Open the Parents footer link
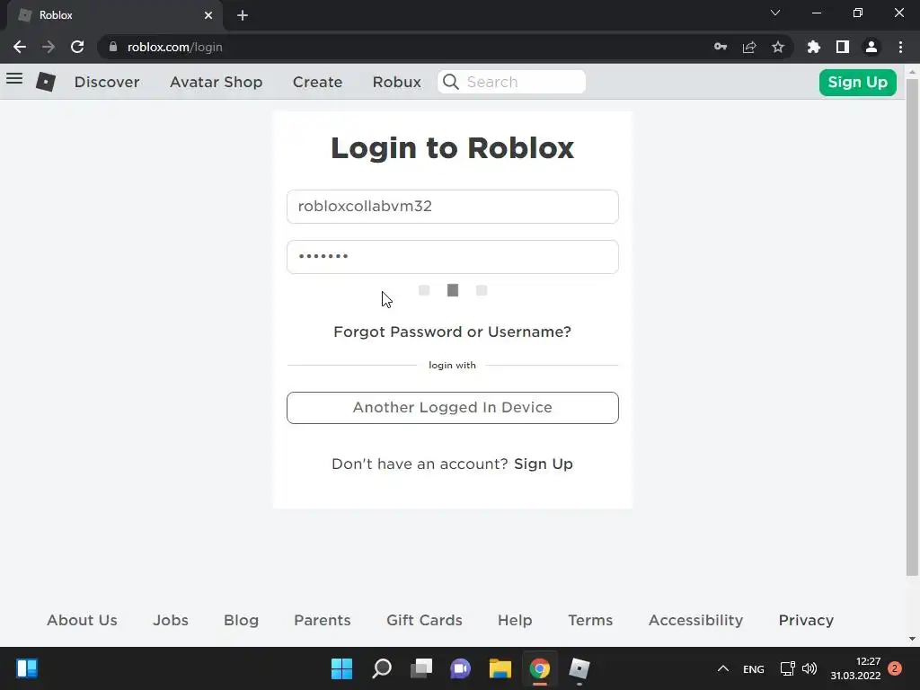 coord(323,620)
